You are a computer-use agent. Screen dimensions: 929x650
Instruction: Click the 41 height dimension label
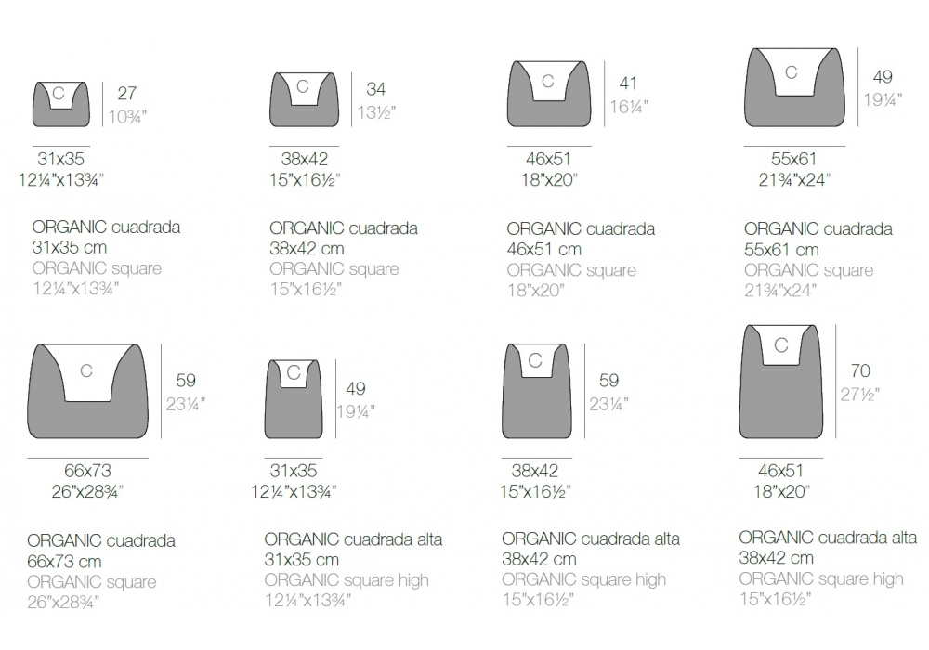tap(628, 84)
